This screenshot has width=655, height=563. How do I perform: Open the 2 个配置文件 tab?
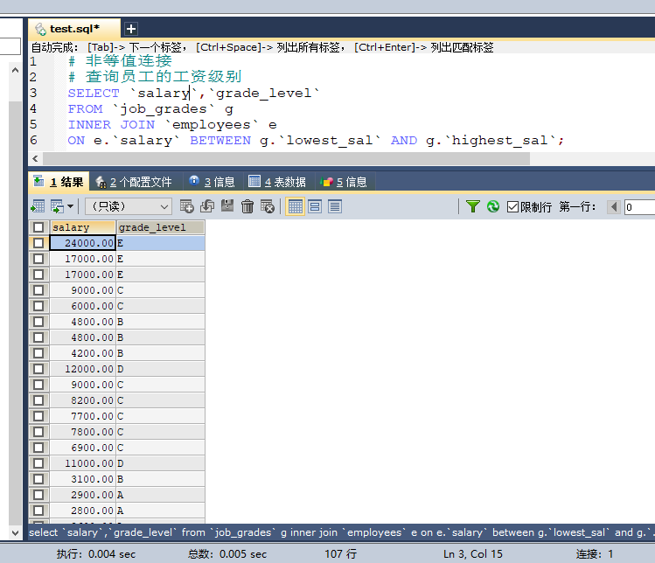point(133,182)
